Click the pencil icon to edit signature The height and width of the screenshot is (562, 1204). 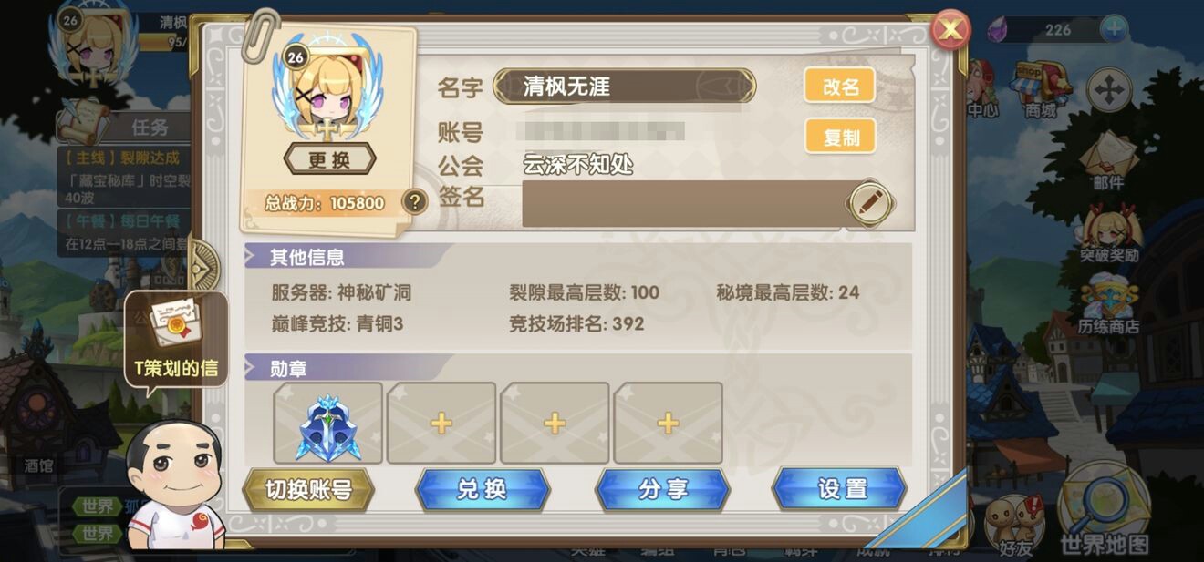[x=869, y=202]
